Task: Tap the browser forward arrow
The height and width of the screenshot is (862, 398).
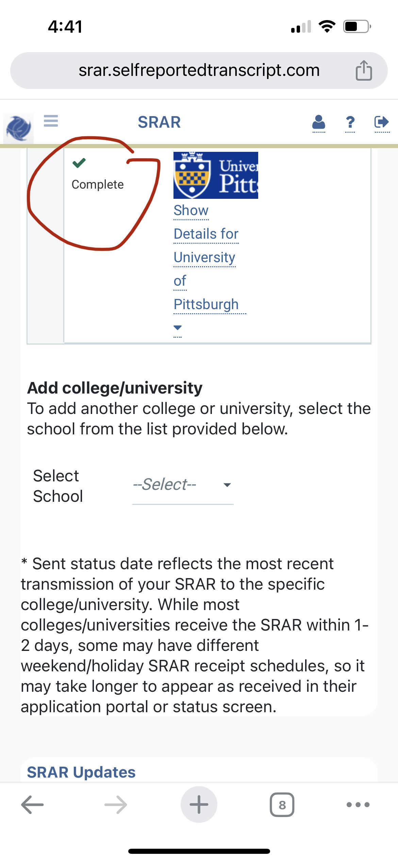Action: point(116,804)
